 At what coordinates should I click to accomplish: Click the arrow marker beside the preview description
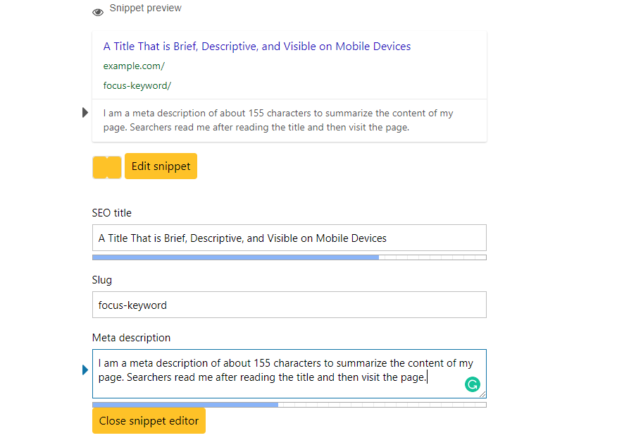click(x=85, y=112)
